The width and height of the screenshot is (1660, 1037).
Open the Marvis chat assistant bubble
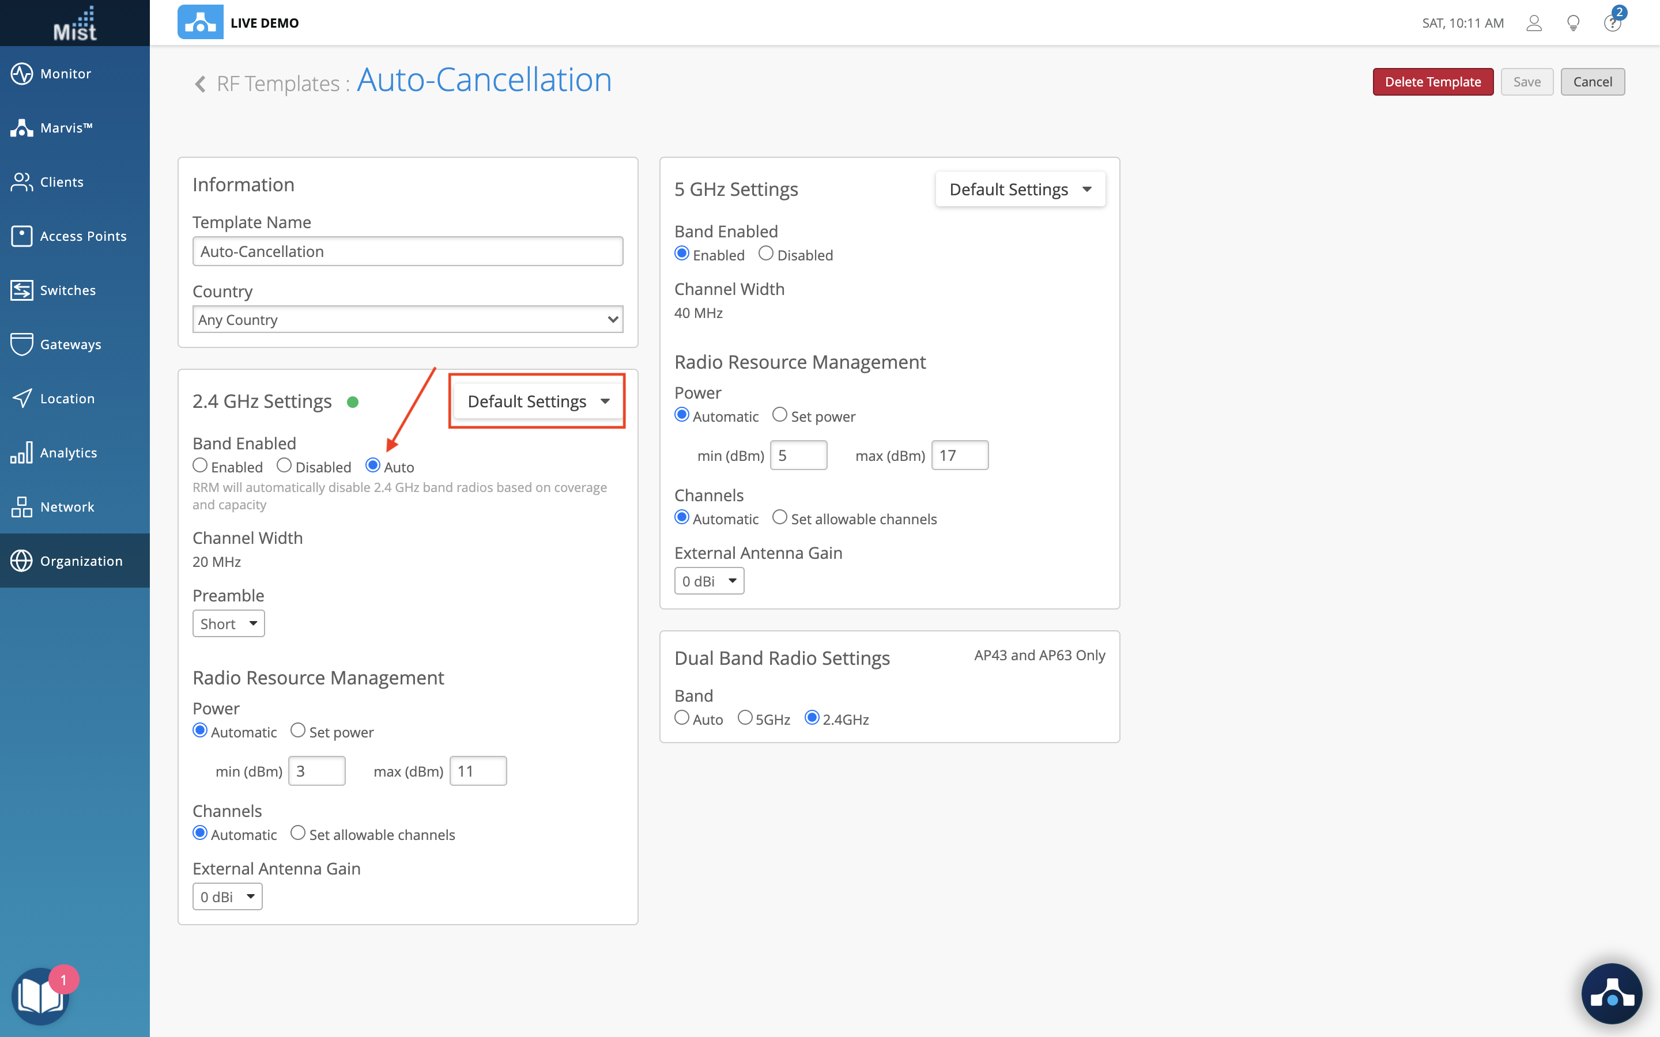[x=1612, y=993]
